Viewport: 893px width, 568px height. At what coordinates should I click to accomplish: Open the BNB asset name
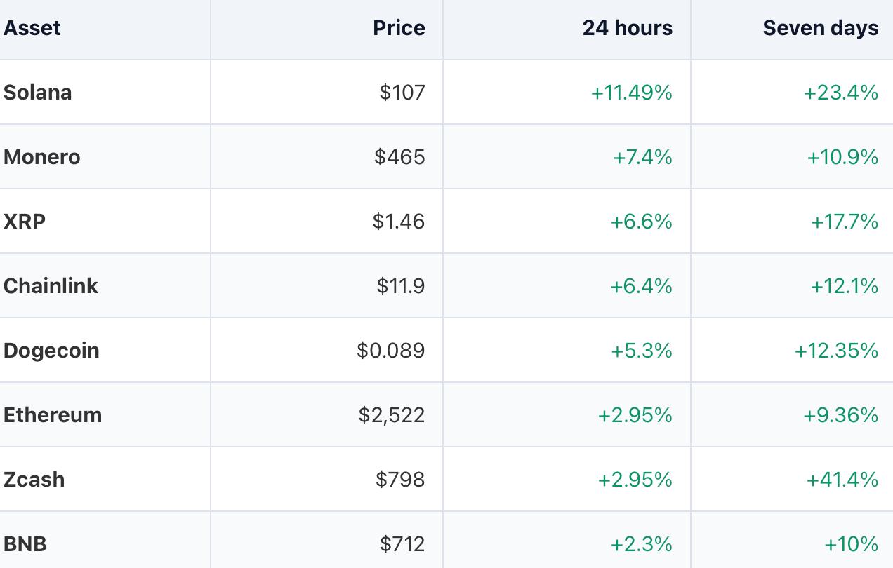coord(25,544)
